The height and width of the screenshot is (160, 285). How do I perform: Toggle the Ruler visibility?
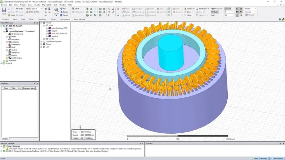[x=215, y=12]
